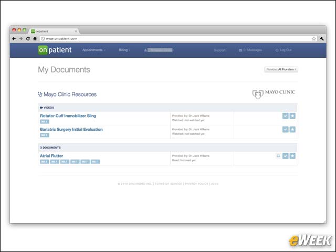Open the Atrial Flutter document

(x=51, y=156)
